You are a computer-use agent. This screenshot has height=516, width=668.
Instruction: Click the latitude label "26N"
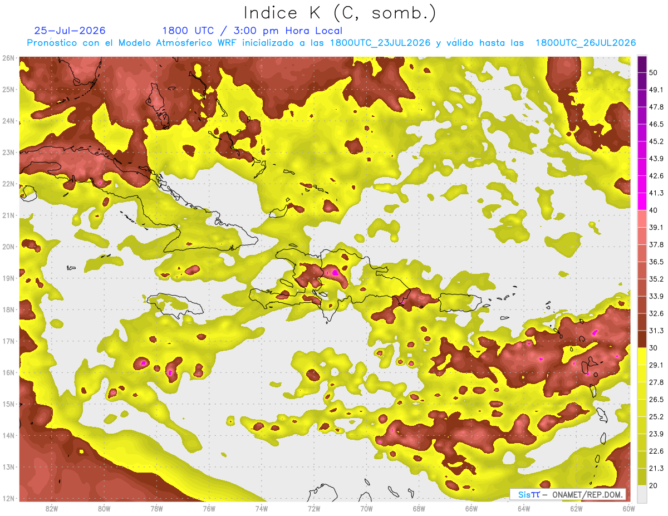(8, 58)
